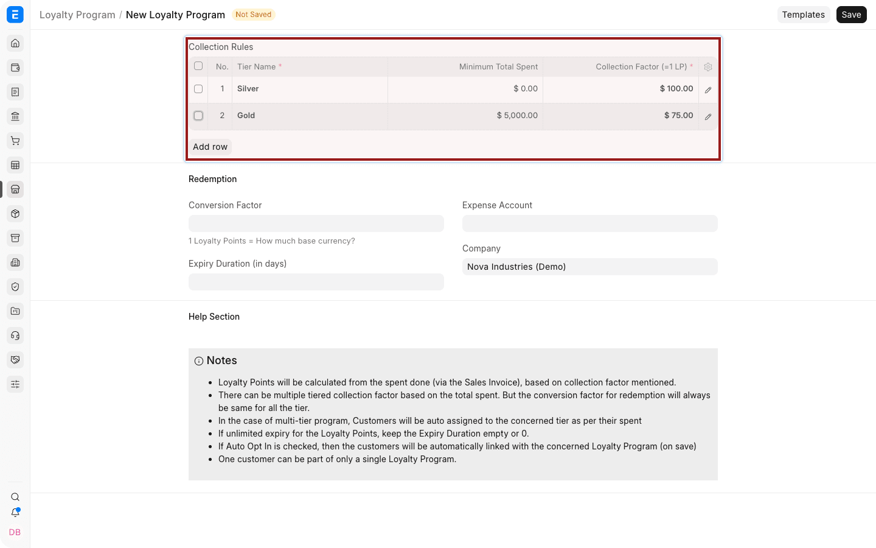
Task: Open the shopping cart sidebar icon
Action: pos(15,141)
